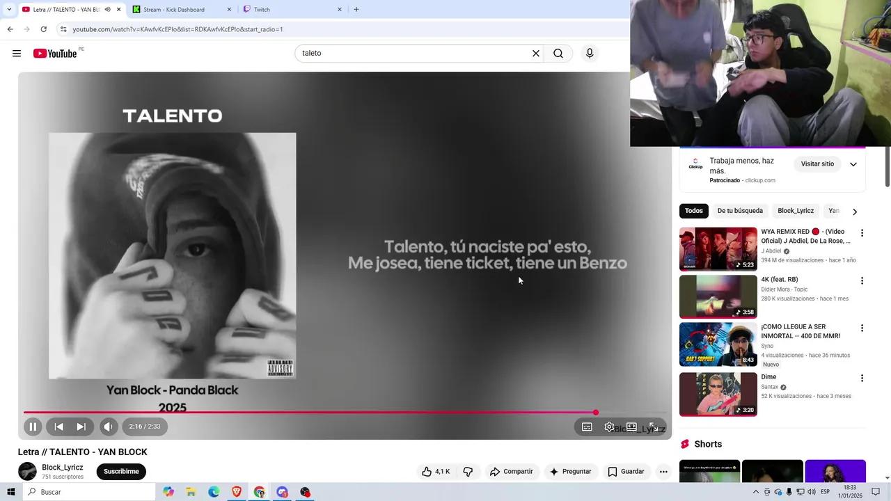Skip to next video in player
Screen dimensions: 891x501
pos(81,427)
